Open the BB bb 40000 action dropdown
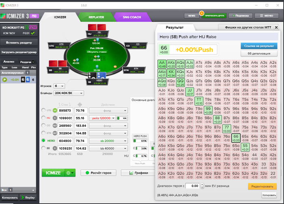The width and height of the screenshot is (284, 204). [108, 149]
